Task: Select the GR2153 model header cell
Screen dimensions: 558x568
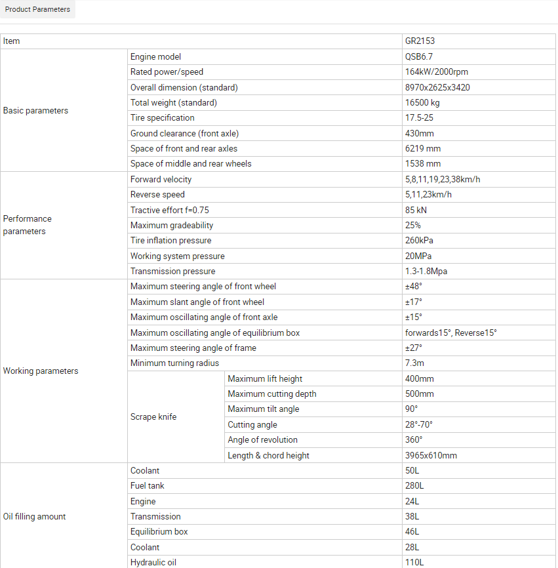Action: click(x=479, y=41)
